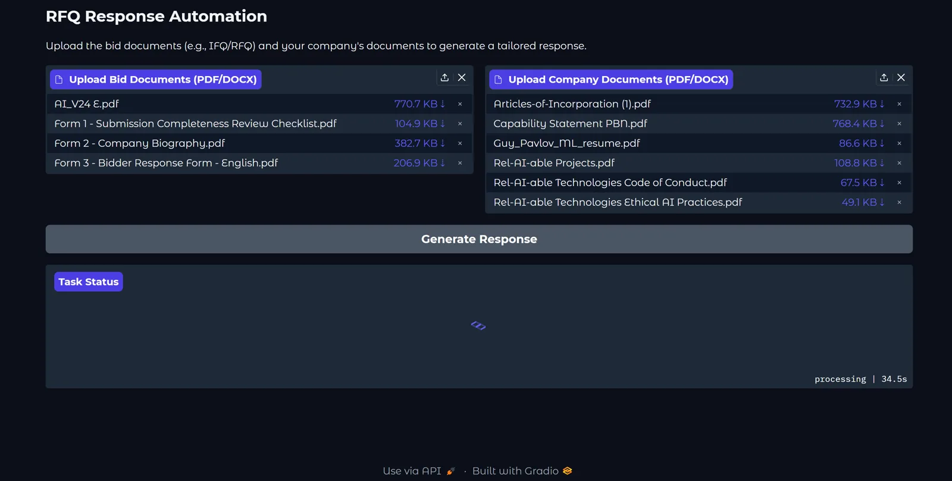The image size is (952, 481).
Task: Download Projects file via 108.8 KB link
Action: [859, 163]
